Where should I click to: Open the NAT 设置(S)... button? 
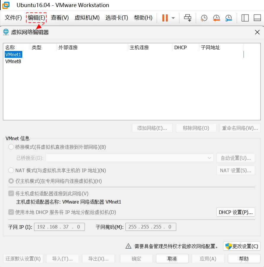click(x=236, y=170)
